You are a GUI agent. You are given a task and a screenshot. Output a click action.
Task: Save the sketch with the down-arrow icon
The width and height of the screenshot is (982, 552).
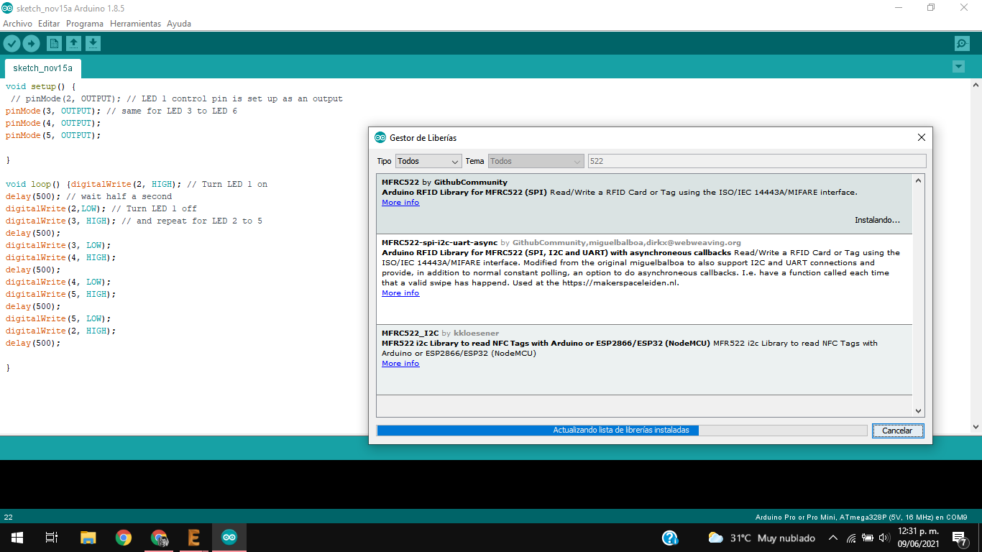(93, 44)
